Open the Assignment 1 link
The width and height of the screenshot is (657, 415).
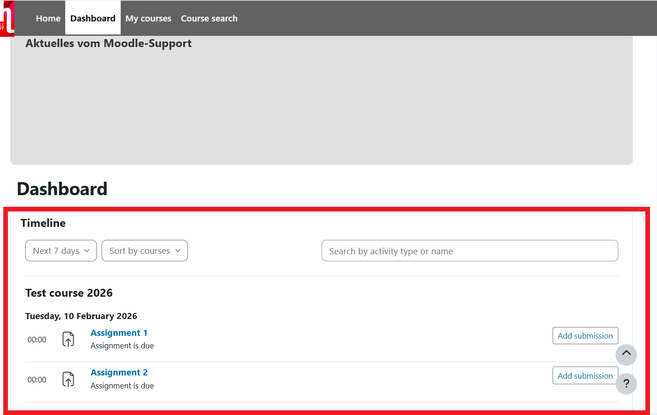tap(119, 333)
